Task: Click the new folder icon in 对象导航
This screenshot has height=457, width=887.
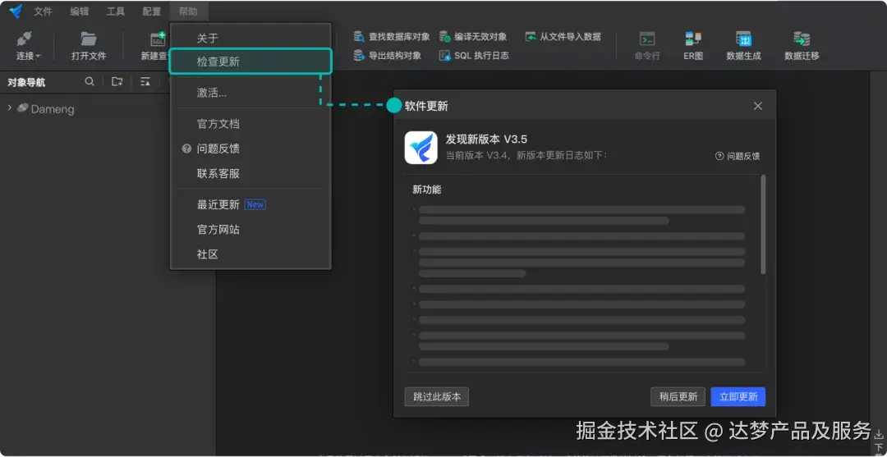Action: point(117,82)
